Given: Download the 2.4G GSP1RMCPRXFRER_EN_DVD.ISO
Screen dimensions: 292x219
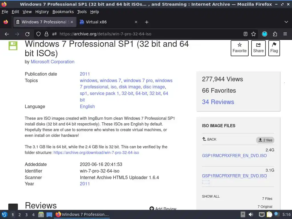Looking at the screenshot, I should 234,155.
